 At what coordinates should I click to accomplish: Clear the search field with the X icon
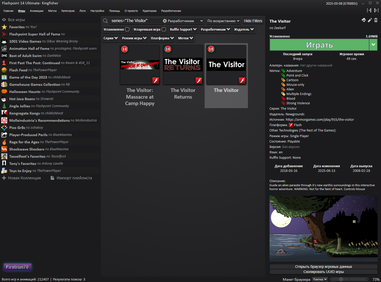(x=165, y=21)
